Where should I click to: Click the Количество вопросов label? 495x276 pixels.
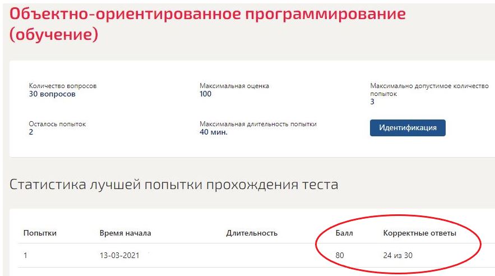pos(63,86)
